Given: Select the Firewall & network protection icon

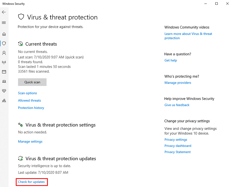Looking at the screenshot, I should click(4, 62).
